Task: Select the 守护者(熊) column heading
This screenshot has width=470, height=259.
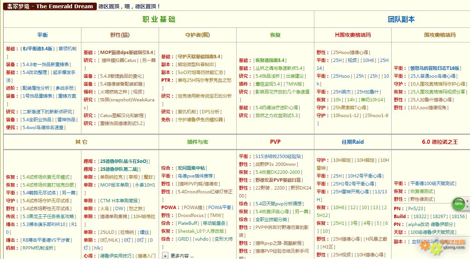Action: click(x=198, y=35)
